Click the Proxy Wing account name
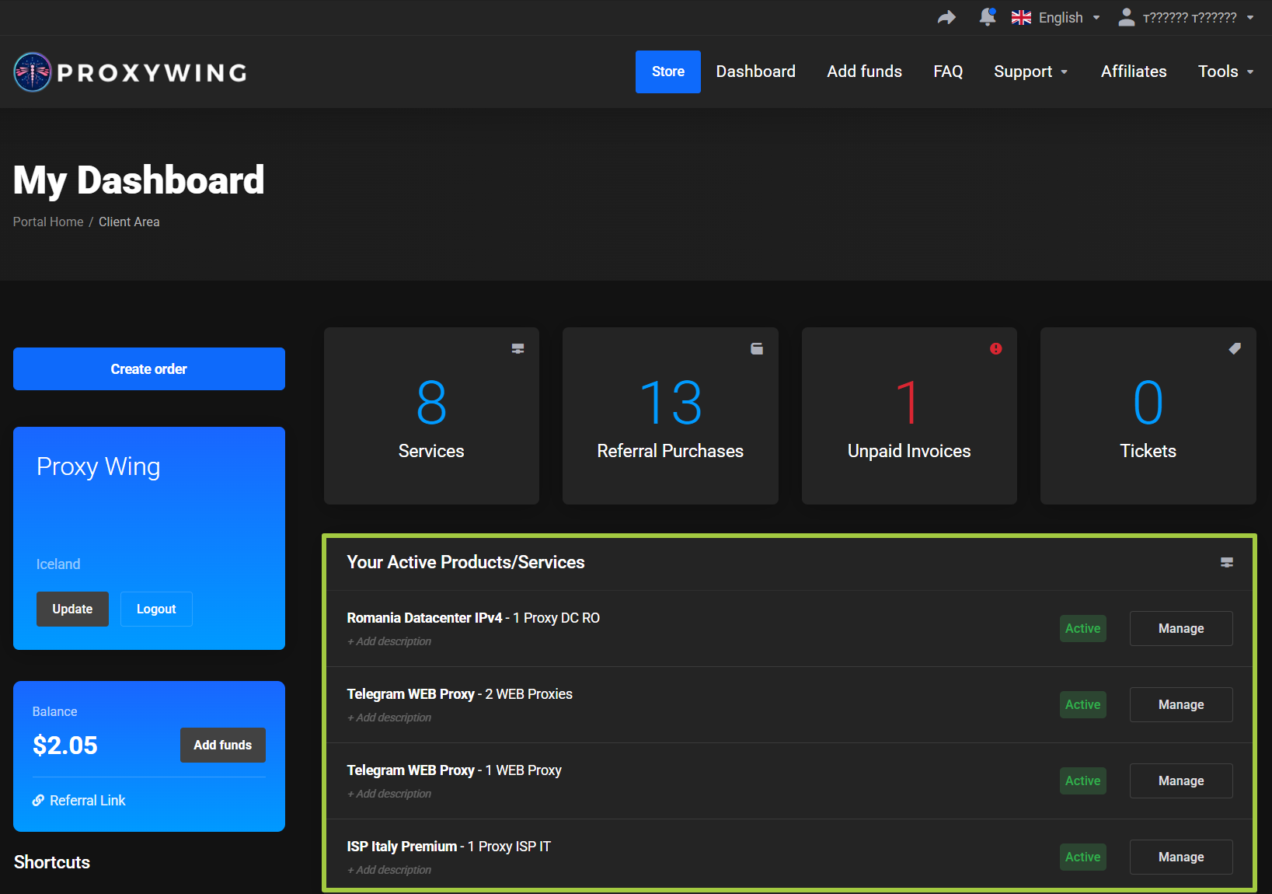The width and height of the screenshot is (1272, 894). pyautogui.click(x=99, y=467)
